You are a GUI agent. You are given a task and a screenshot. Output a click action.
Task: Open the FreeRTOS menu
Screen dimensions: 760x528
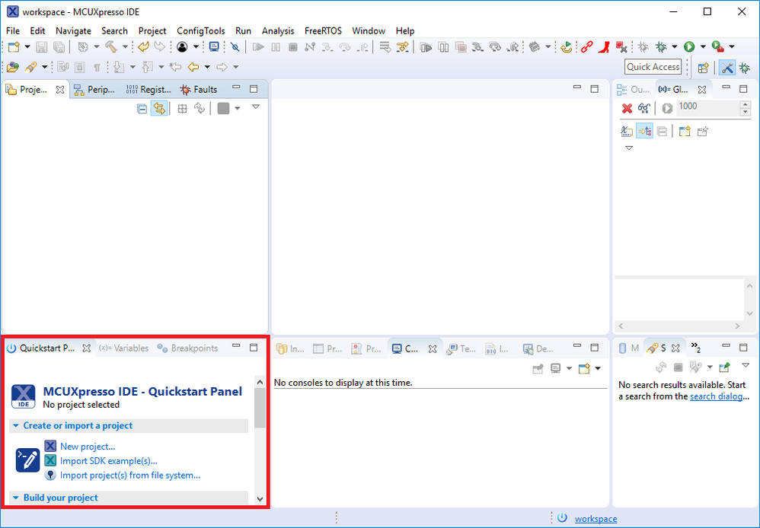coord(323,30)
